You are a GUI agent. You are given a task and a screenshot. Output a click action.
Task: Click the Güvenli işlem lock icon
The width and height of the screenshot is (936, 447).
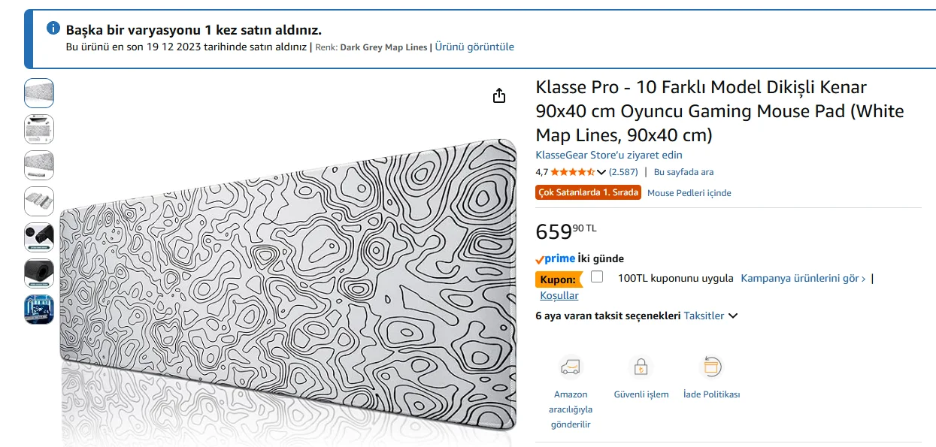641,367
